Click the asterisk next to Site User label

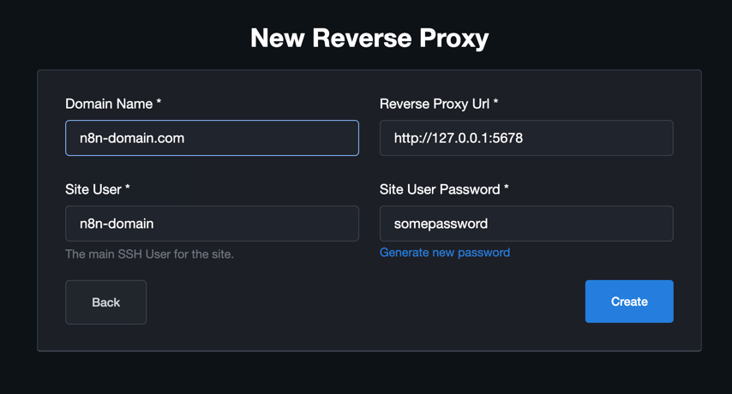coord(128,188)
